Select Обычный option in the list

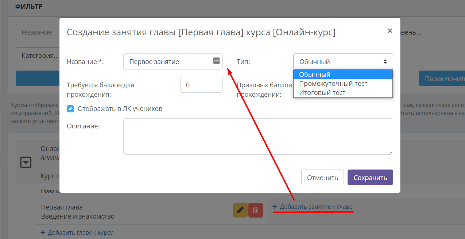(343, 74)
